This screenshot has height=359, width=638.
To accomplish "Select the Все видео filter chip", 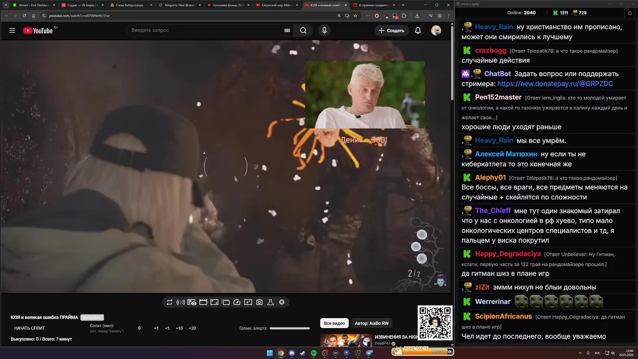I will click(334, 323).
